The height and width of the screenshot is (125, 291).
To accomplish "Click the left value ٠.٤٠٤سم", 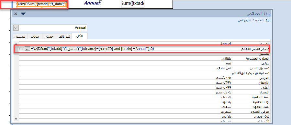I will [x=224, y=92].
